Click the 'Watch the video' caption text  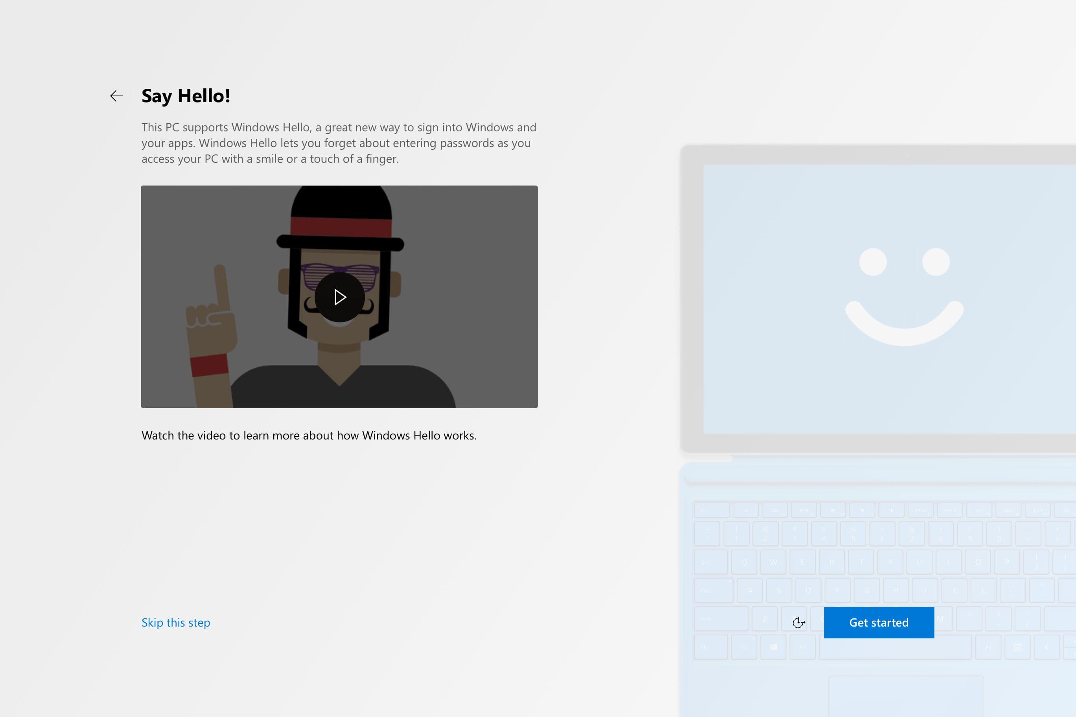click(309, 435)
